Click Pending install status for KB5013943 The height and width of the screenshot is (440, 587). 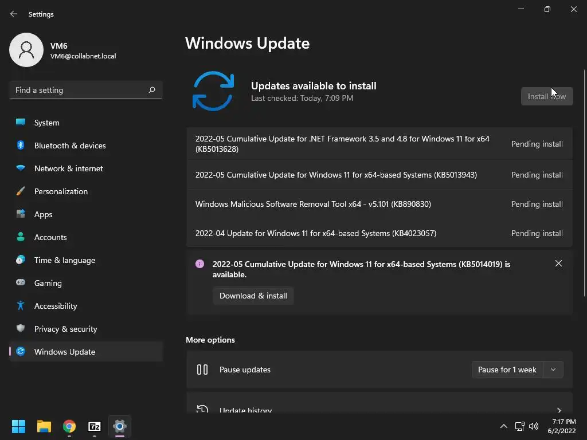(537, 175)
